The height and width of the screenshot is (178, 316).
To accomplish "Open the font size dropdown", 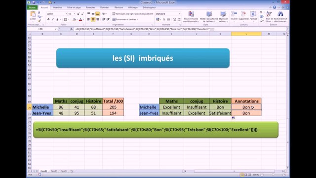I will [75, 14].
